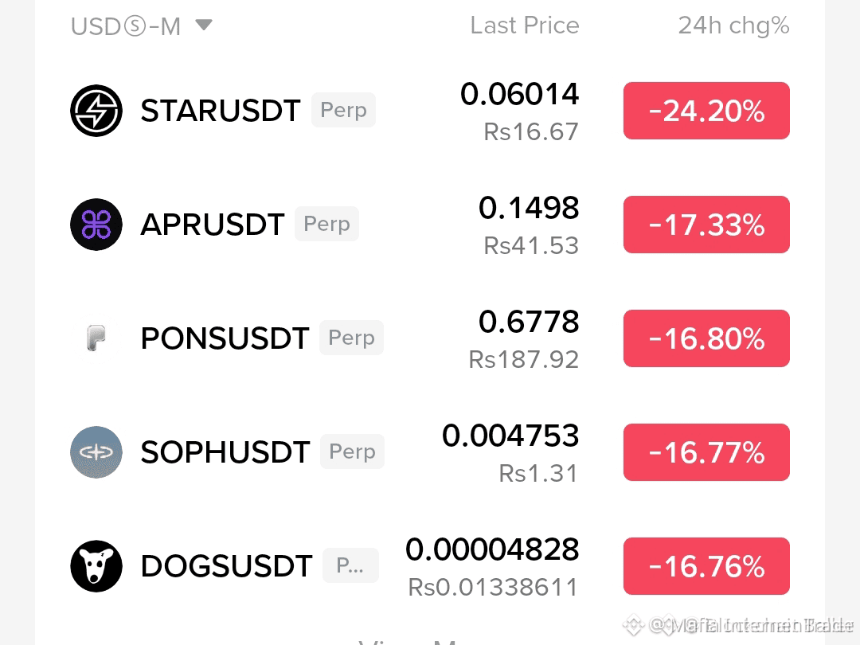Sort by 24h chg% column header

point(734,25)
